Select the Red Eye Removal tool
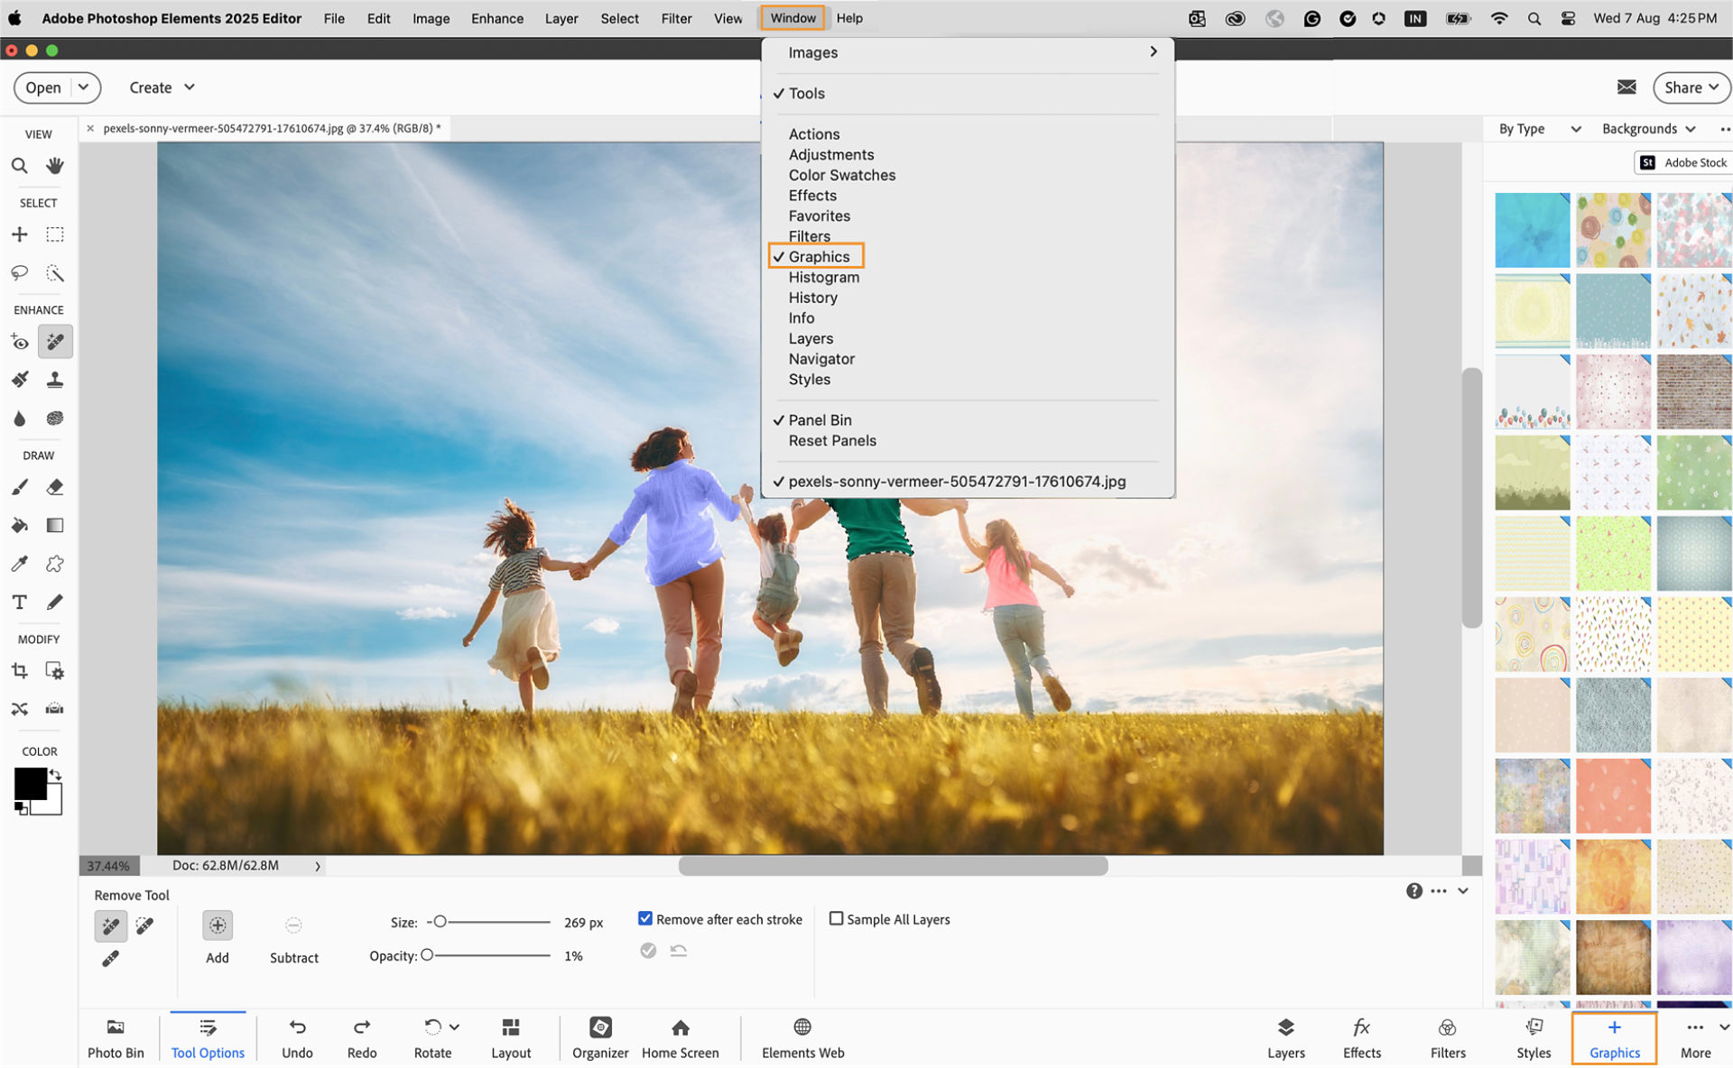Screen dimensions: 1733x1068 pos(19,341)
